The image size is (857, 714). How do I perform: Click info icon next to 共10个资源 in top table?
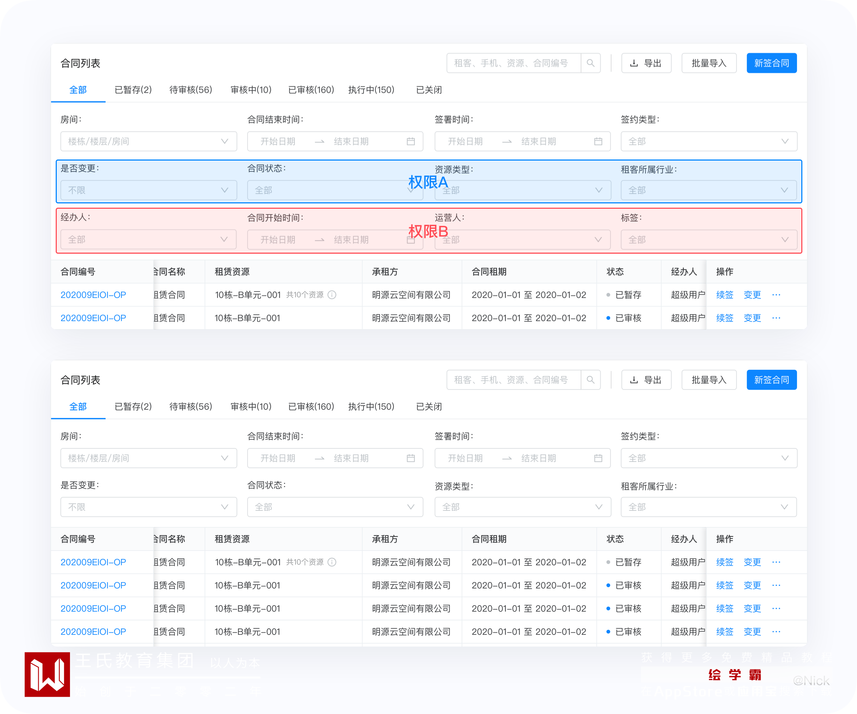coord(332,295)
